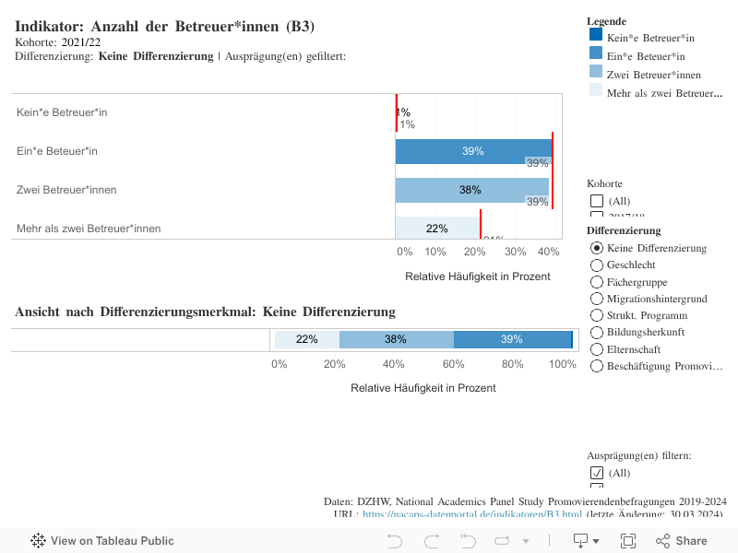Select the Geschlecht radio option
The width and height of the screenshot is (738, 553).
click(x=597, y=265)
